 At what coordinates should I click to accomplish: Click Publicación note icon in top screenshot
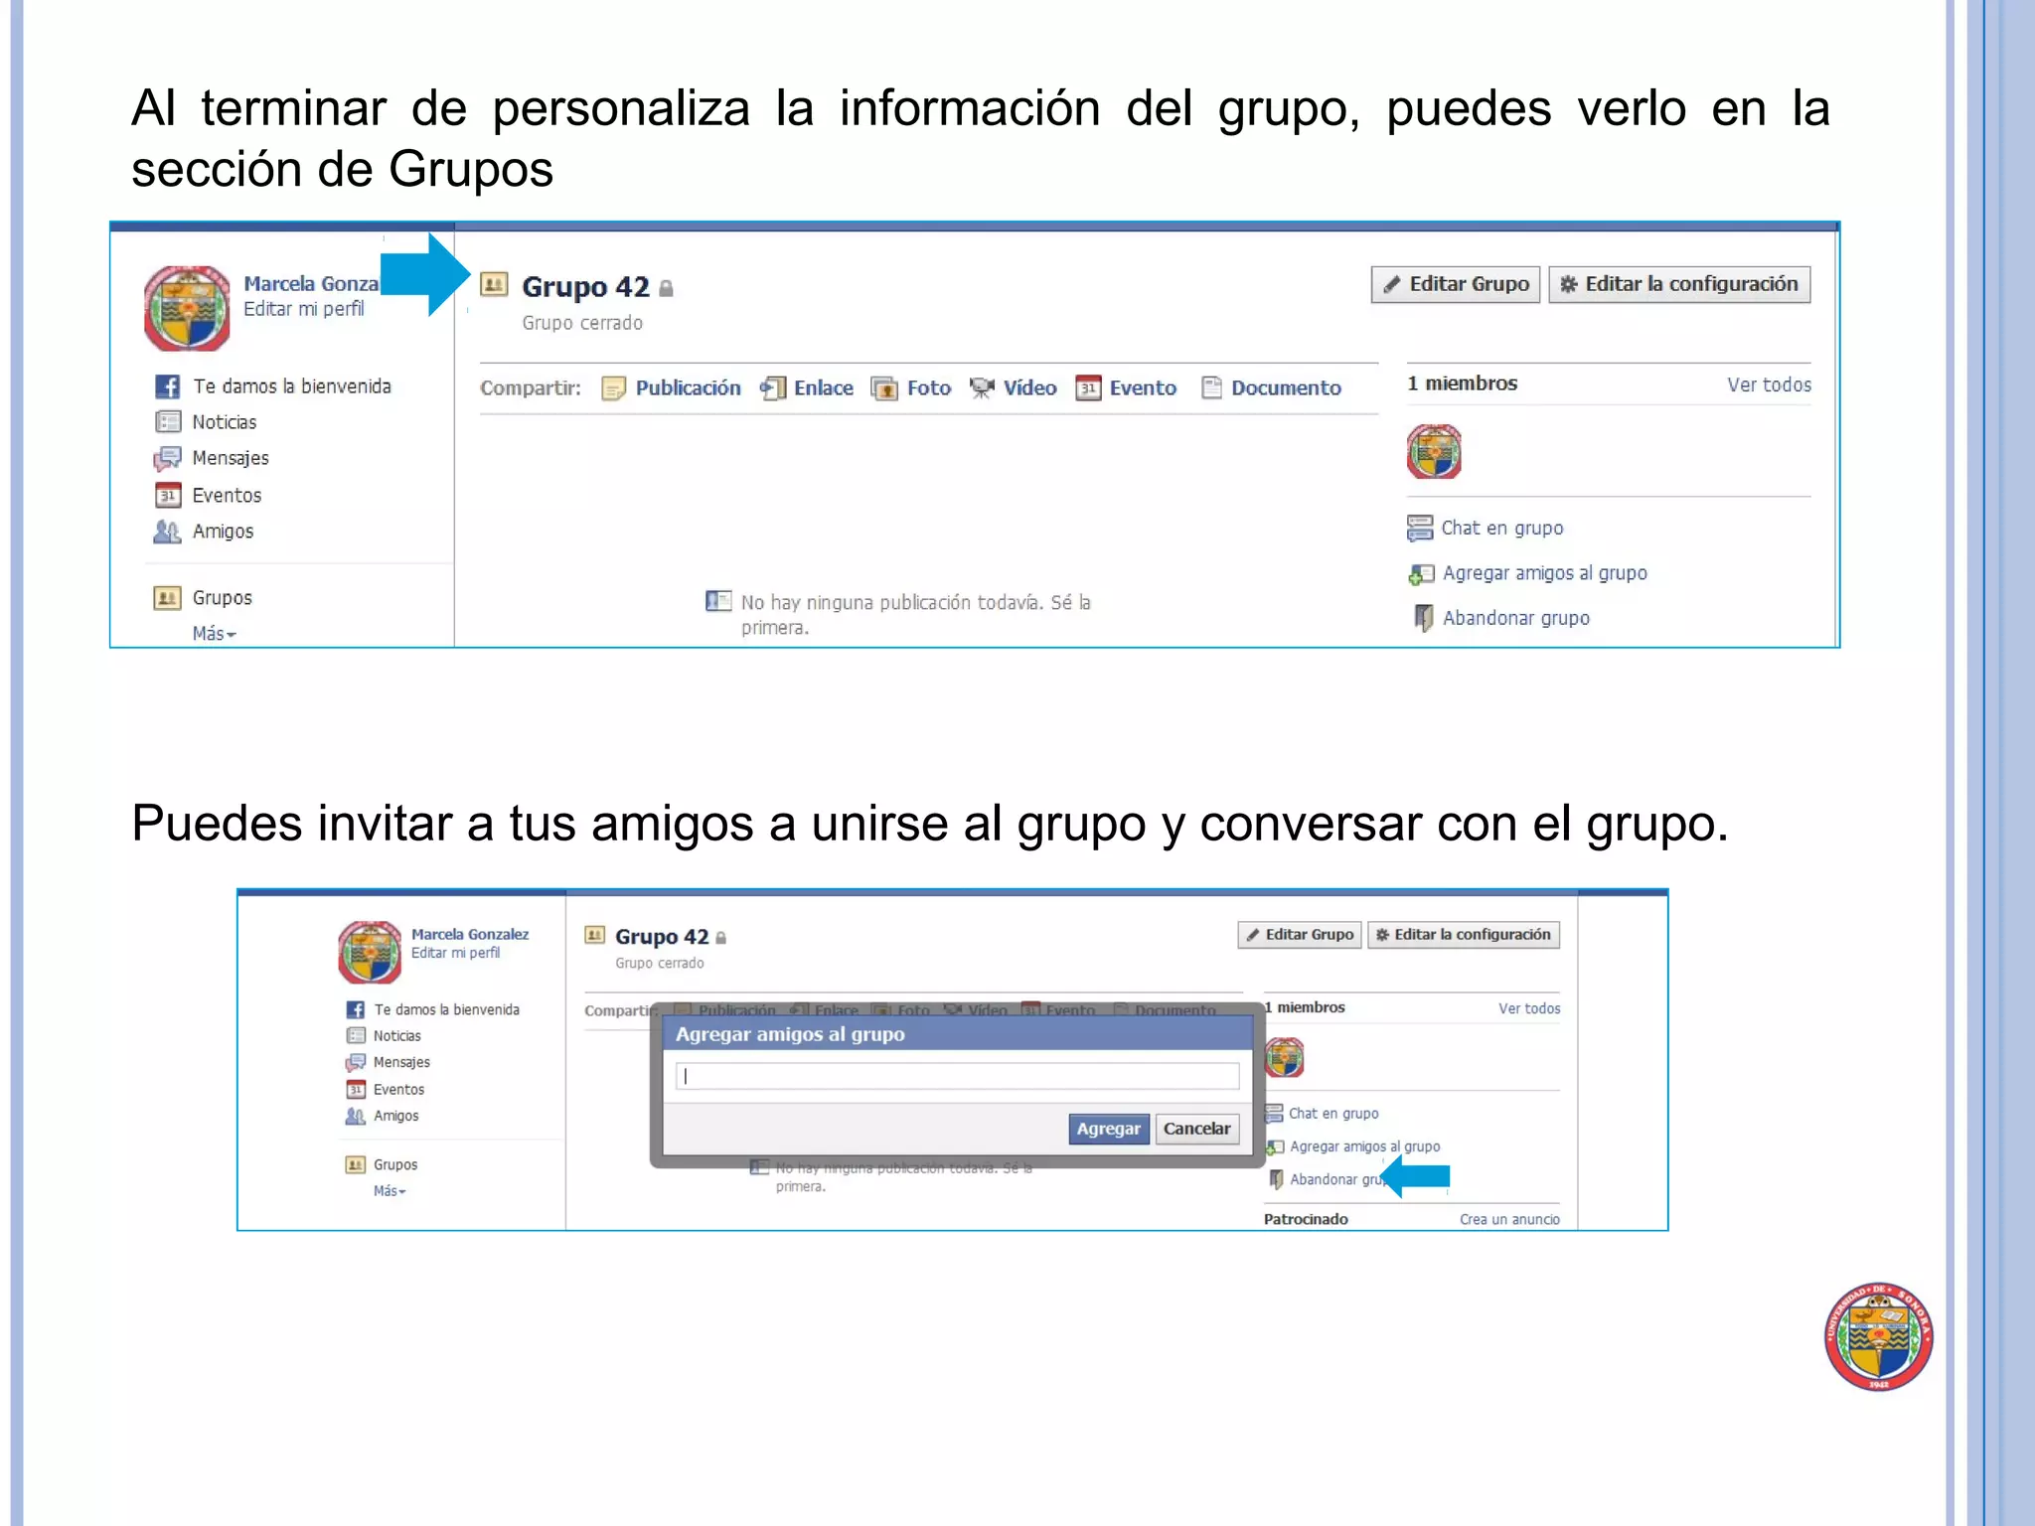click(x=614, y=388)
